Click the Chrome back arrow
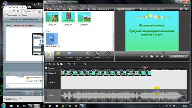This screenshot has height=108, width=192. click(x=5, y=11)
